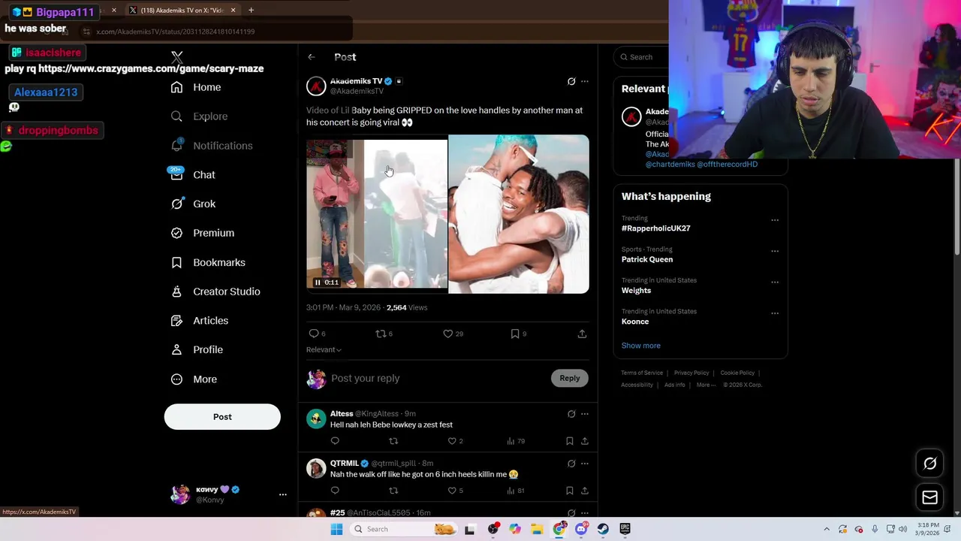The image size is (961, 541).
Task: Open more options for Weights trend
Action: 775,283
